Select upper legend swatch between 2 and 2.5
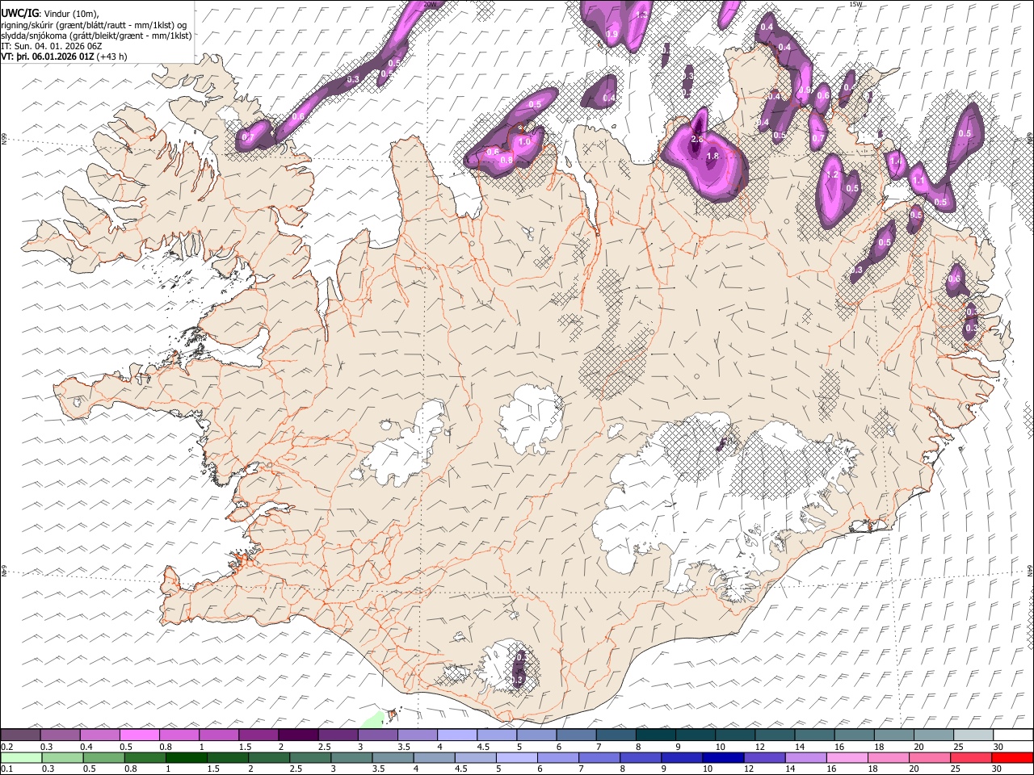 [x=298, y=735]
